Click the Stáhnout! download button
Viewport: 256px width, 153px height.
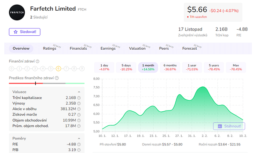coord(229,126)
